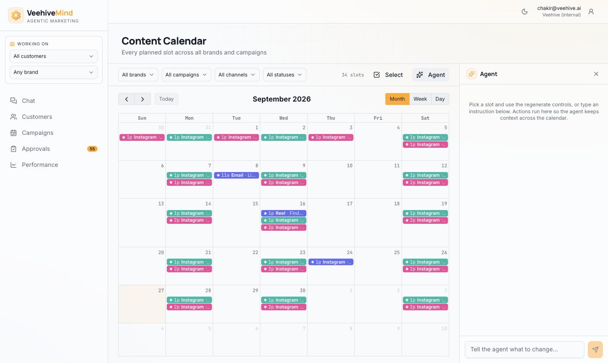
Task: Open the 11a Email slot on the 8th
Action: coord(236,175)
